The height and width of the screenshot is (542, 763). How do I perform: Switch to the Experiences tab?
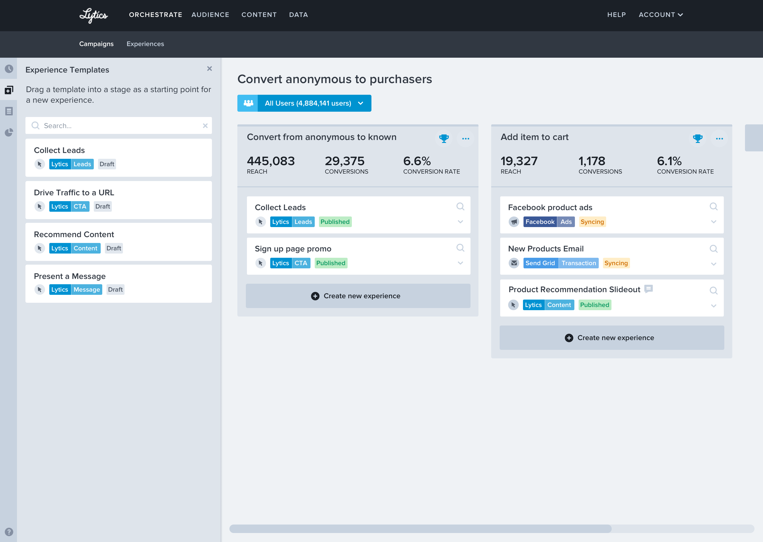coord(145,44)
